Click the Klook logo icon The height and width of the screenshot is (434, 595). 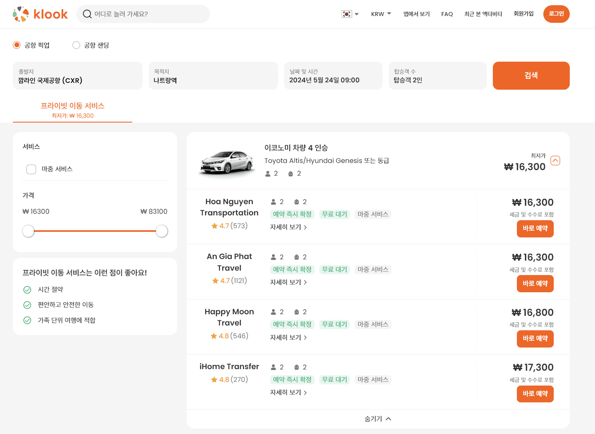pos(21,14)
